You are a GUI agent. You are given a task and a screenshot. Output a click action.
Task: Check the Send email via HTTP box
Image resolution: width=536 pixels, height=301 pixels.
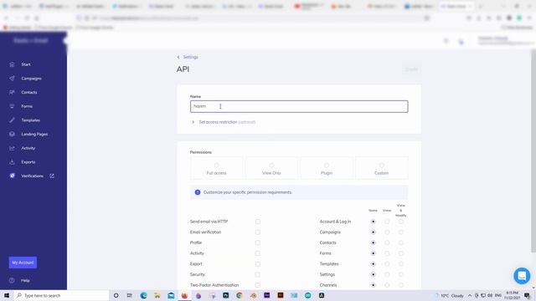pos(257,222)
